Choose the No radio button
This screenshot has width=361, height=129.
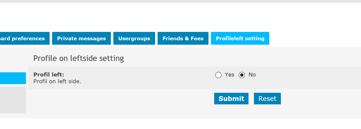(x=242, y=75)
